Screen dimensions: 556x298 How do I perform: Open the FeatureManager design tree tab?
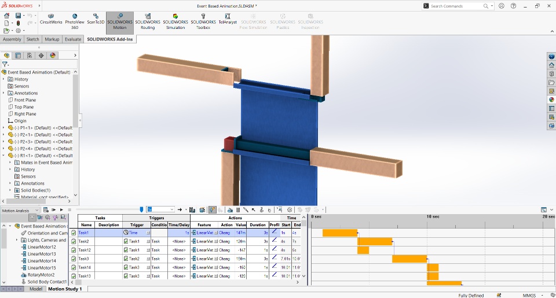coord(6,56)
